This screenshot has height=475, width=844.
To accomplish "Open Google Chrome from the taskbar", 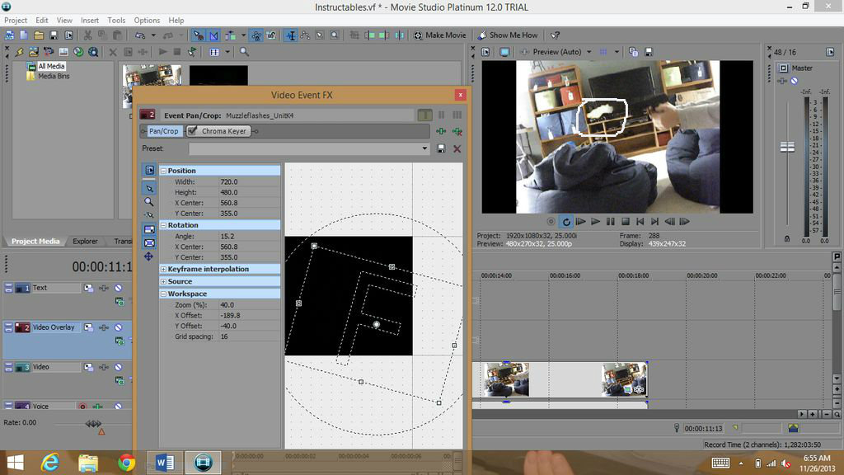I will click(126, 463).
